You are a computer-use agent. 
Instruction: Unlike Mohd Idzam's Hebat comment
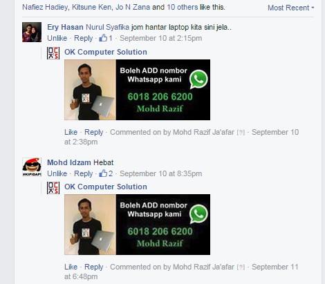pos(57,173)
